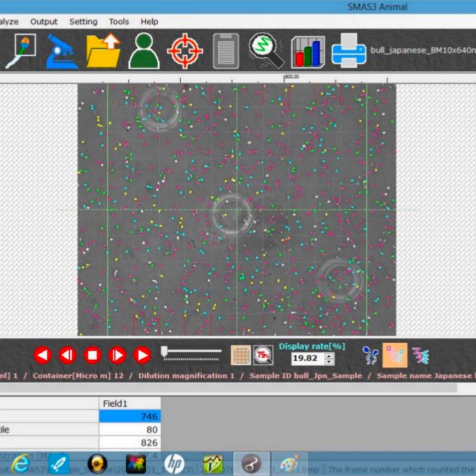Toggle the grid overlay button
Screen dimensions: 476x476
click(240, 355)
